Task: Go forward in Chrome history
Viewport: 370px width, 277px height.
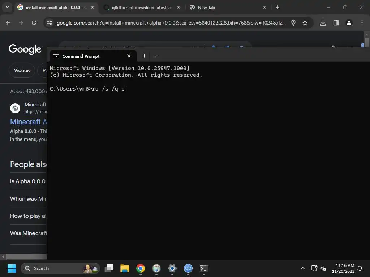Action: coord(21,23)
